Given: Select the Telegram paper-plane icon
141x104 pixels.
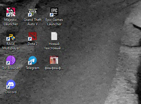Looking at the screenshot, I should [x=32, y=60].
